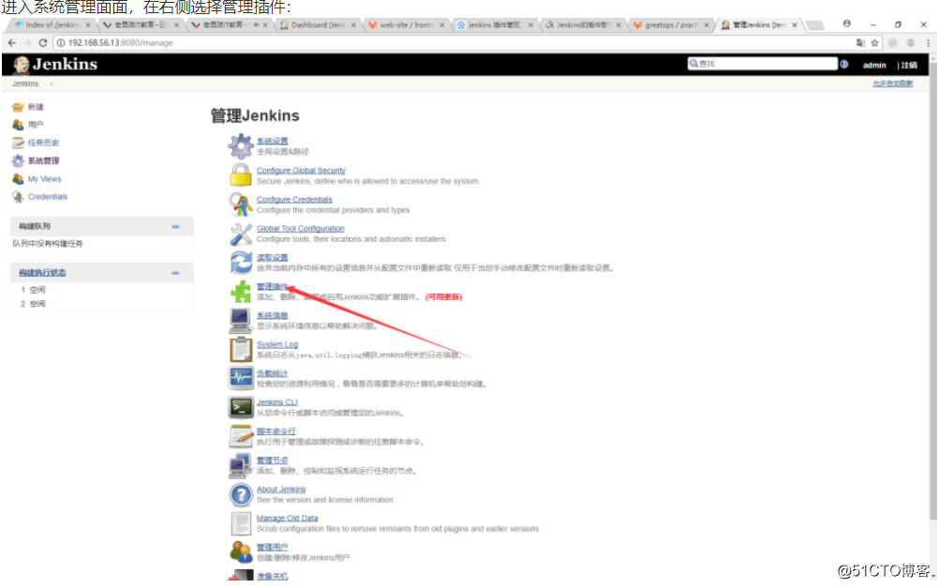
Task: Click the admin user link in the header
Action: (x=873, y=65)
